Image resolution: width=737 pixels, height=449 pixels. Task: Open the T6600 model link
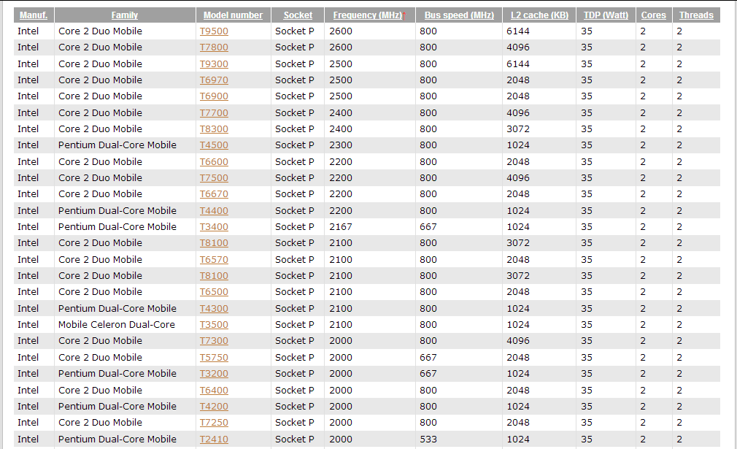pos(214,162)
